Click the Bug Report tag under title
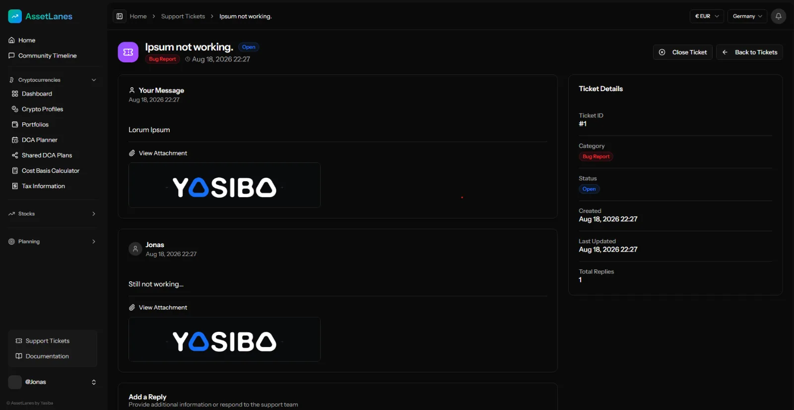The height and width of the screenshot is (410, 794). point(162,59)
